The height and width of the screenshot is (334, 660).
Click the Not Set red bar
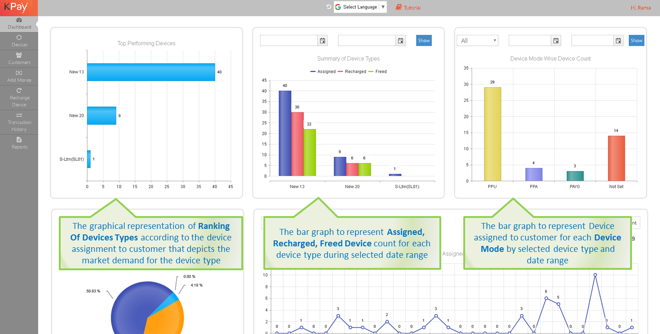coord(616,158)
